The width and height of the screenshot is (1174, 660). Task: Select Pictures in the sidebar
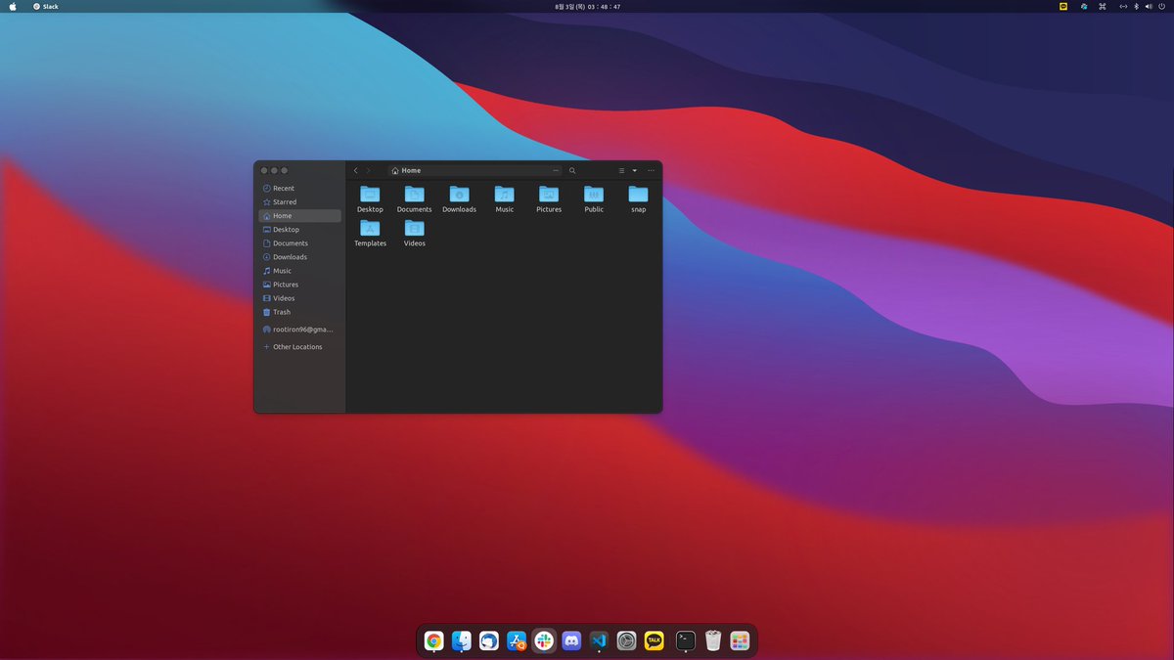coord(300,284)
